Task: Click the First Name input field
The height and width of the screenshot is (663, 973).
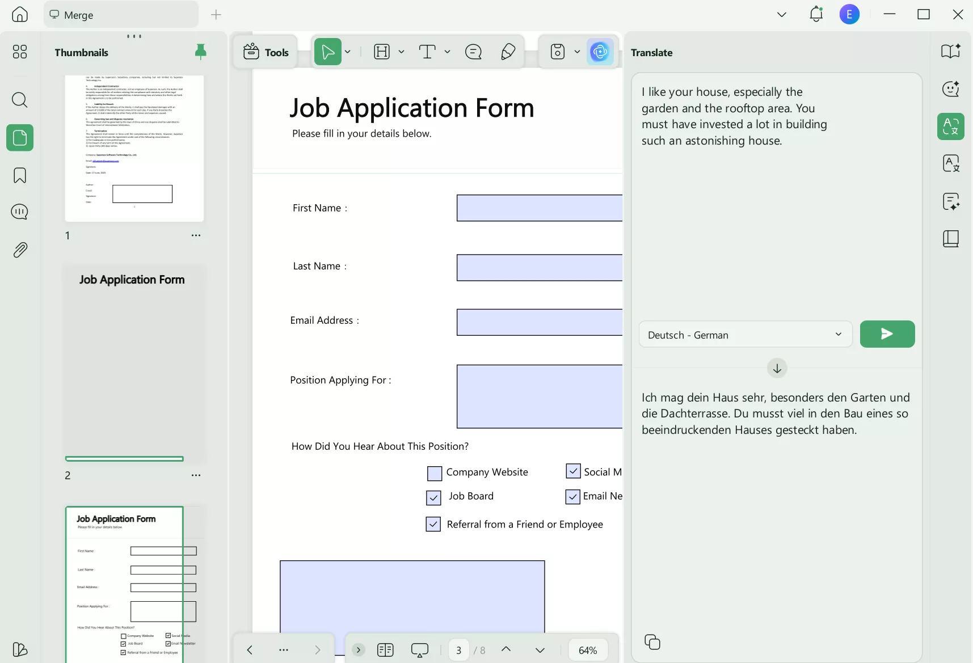Action: [x=540, y=208]
